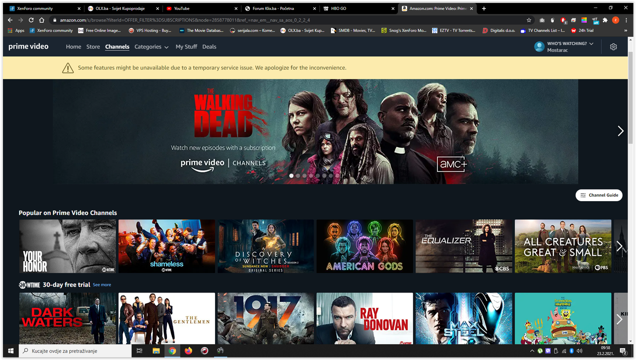Open A Discovery of Witches thumbnail

[x=266, y=246]
